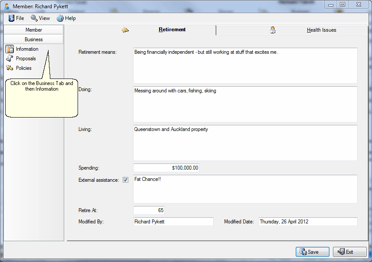Uncheck the External assistance checkbox

tap(125, 180)
